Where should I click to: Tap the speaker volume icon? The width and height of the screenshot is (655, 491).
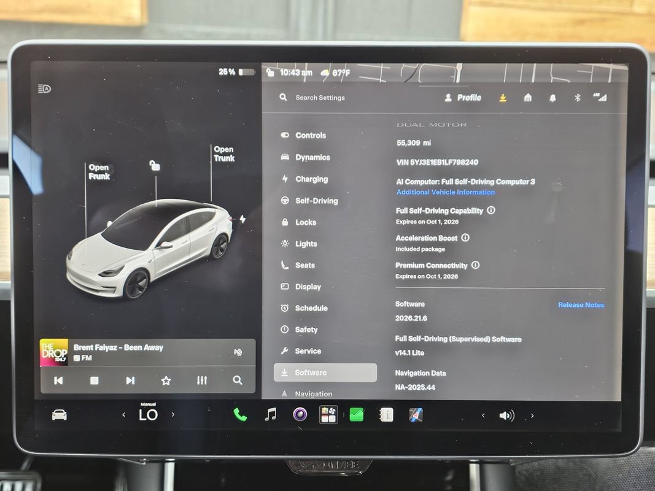[506, 416]
